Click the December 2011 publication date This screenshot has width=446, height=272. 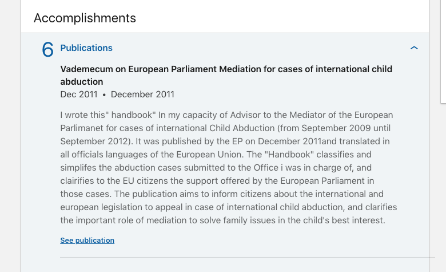click(142, 94)
